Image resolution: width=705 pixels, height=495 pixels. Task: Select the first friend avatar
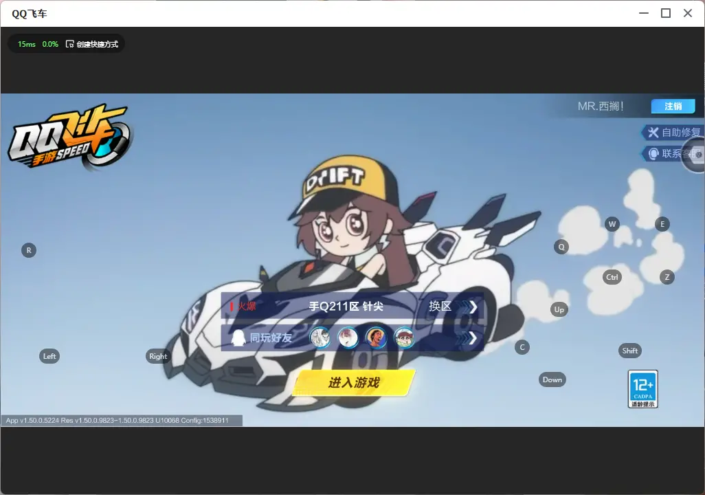click(320, 338)
